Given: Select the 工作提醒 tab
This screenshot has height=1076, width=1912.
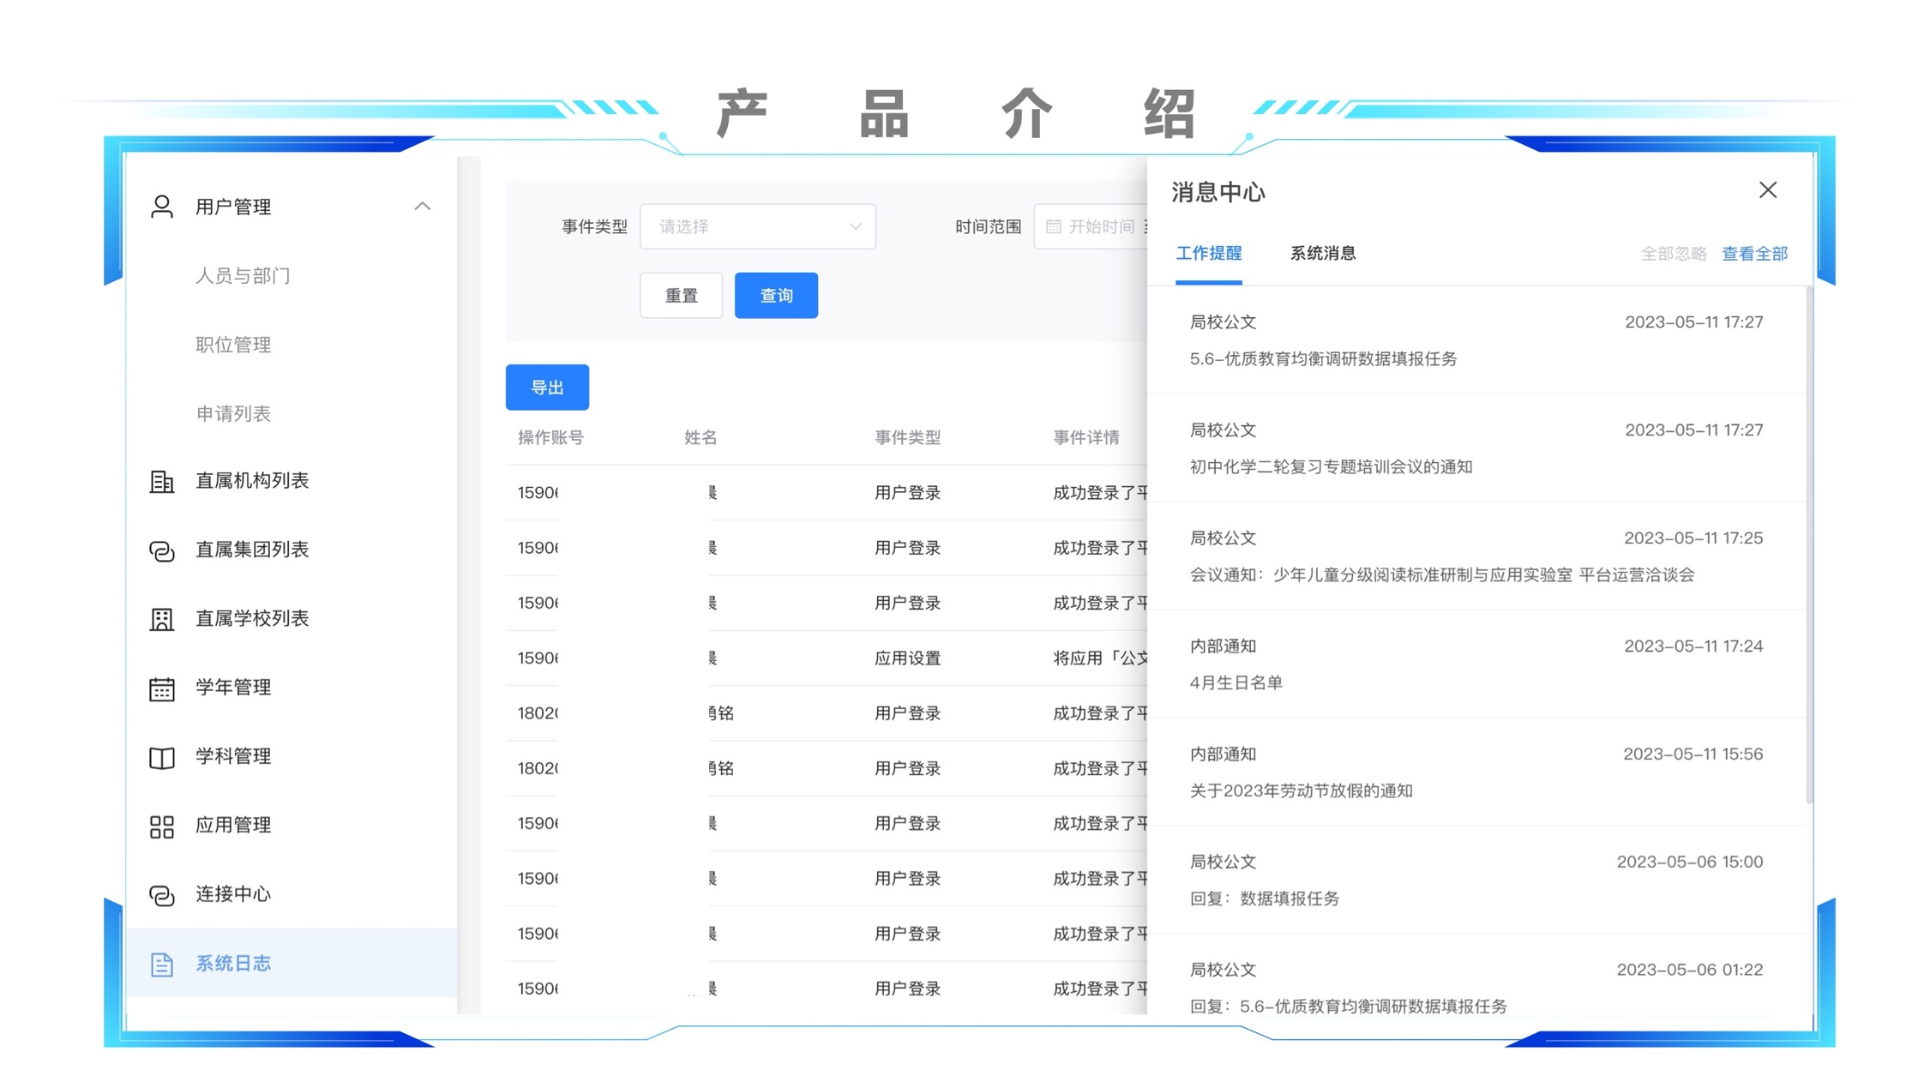Looking at the screenshot, I should 1208,254.
